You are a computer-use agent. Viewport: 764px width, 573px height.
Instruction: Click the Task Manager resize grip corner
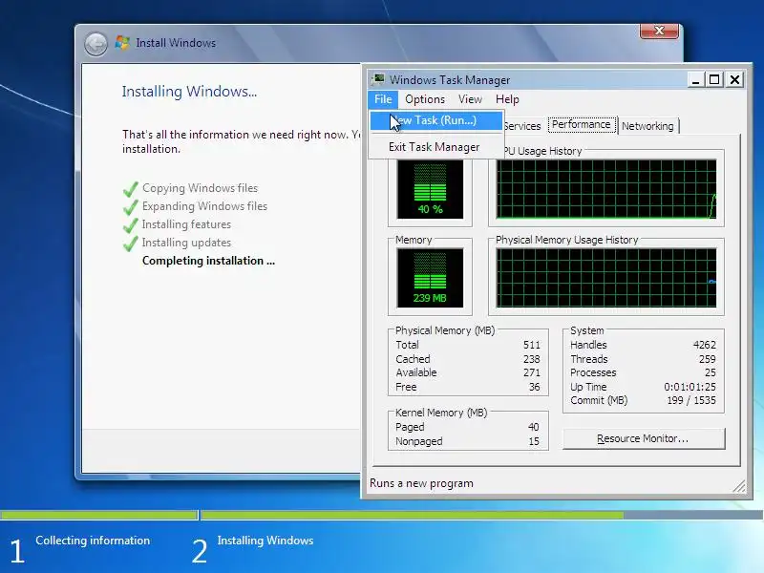[739, 485]
